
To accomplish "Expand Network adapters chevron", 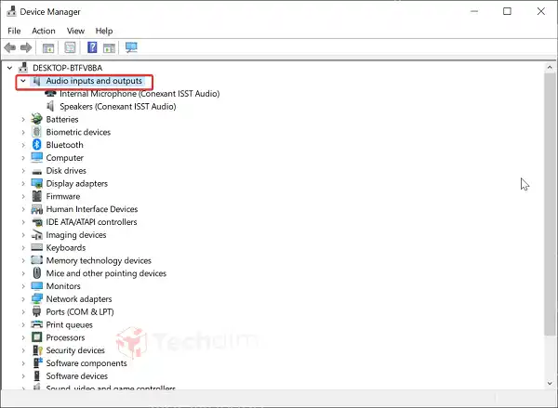I will pyautogui.click(x=23, y=299).
